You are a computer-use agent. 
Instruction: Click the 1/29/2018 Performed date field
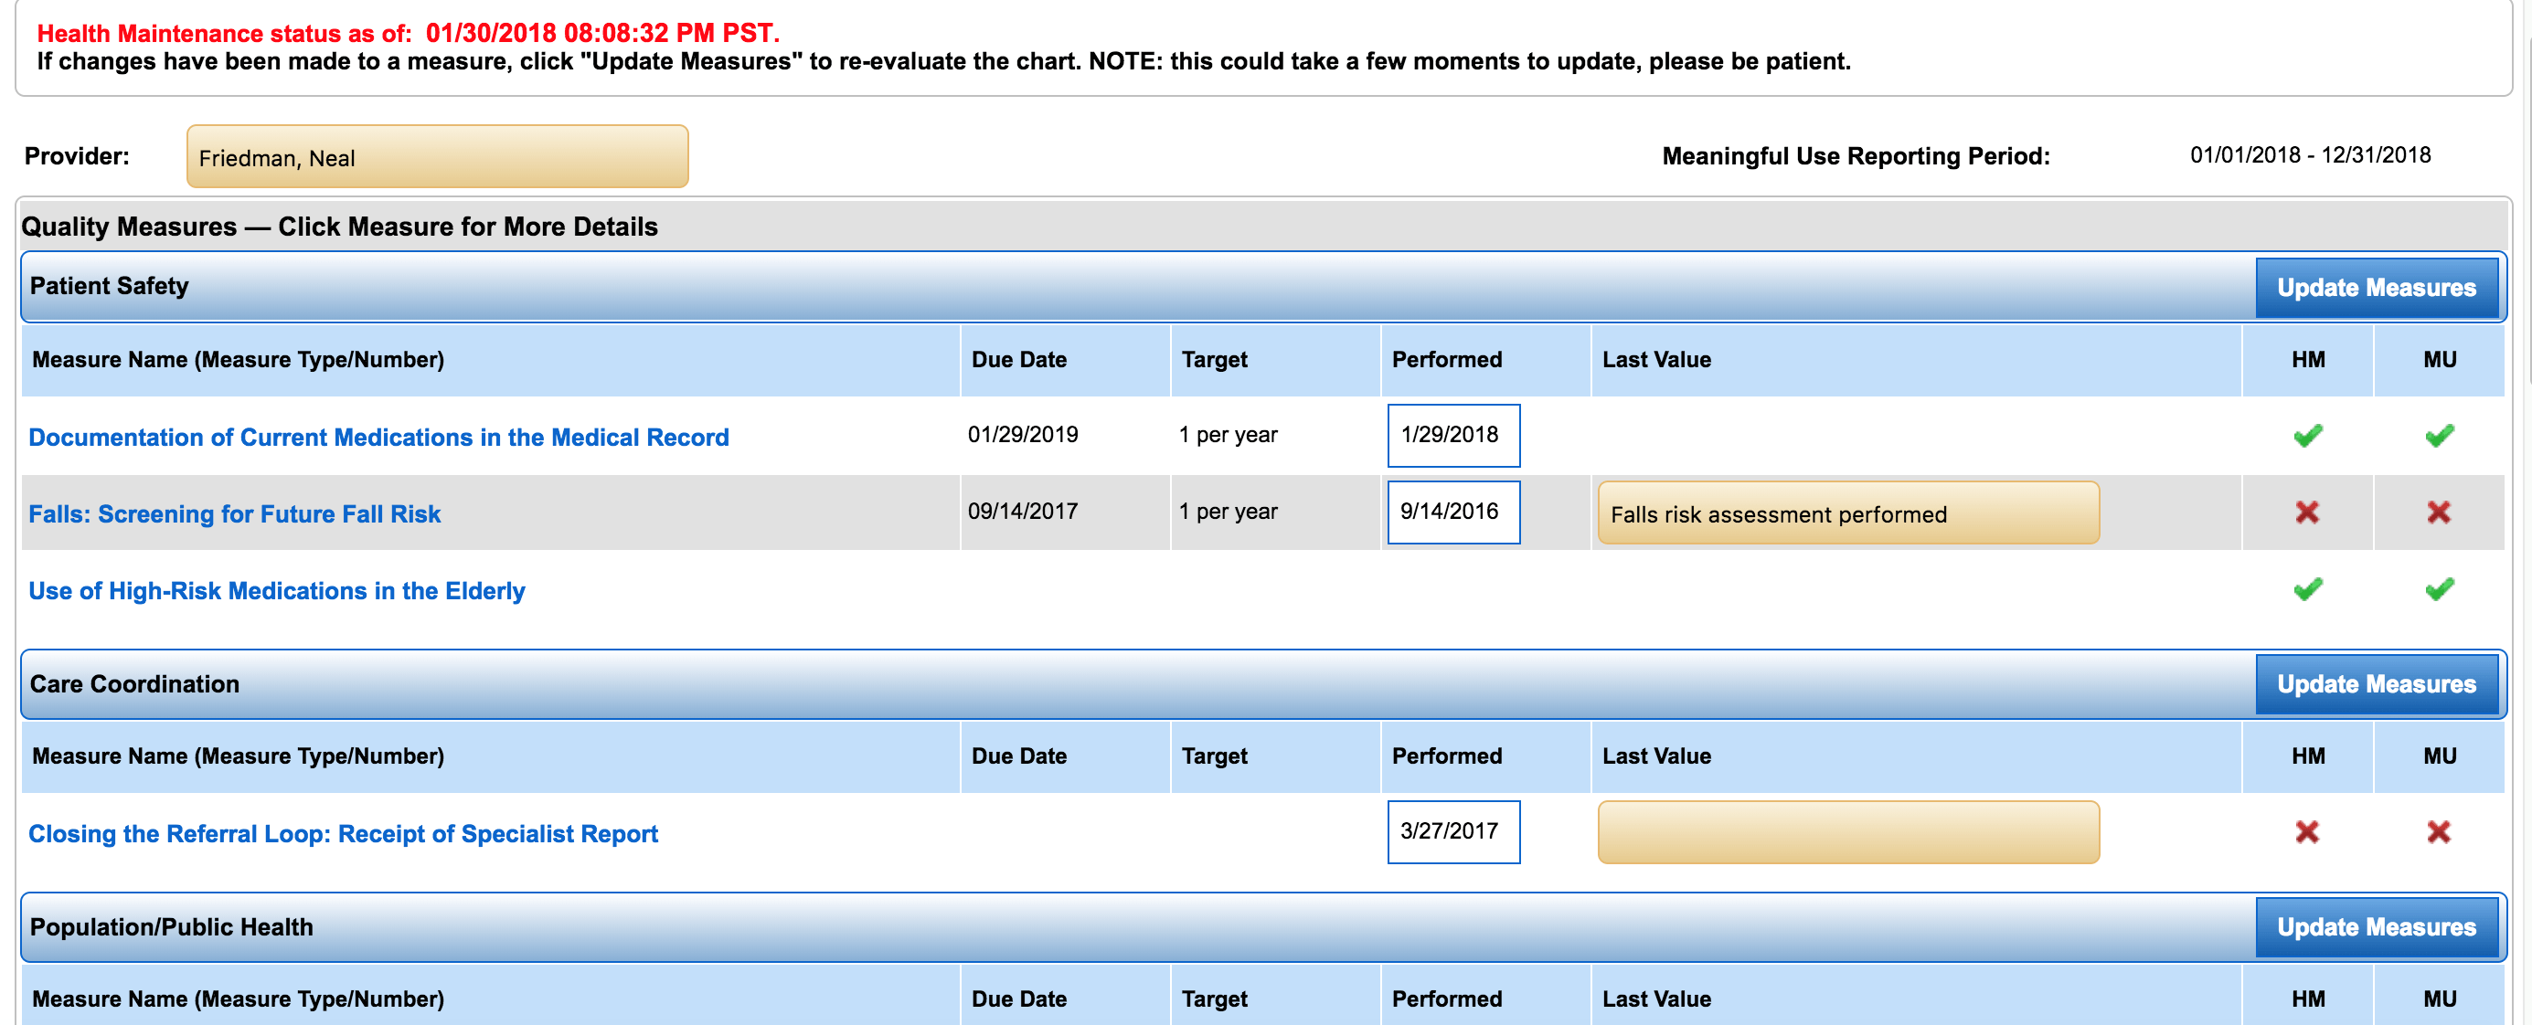point(1452,436)
